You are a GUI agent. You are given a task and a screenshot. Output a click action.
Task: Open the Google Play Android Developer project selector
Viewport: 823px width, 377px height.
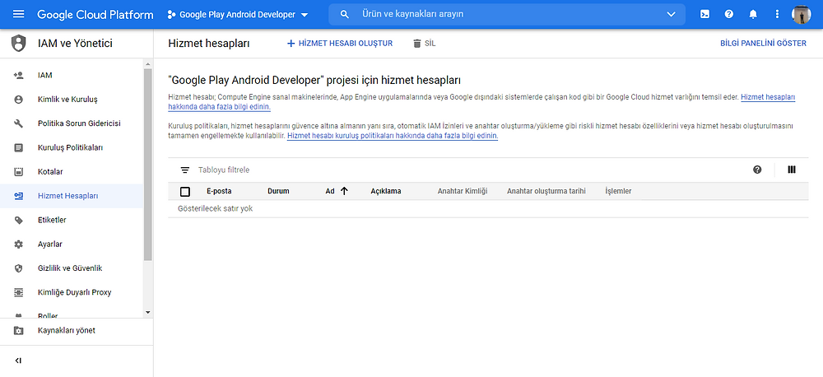238,15
